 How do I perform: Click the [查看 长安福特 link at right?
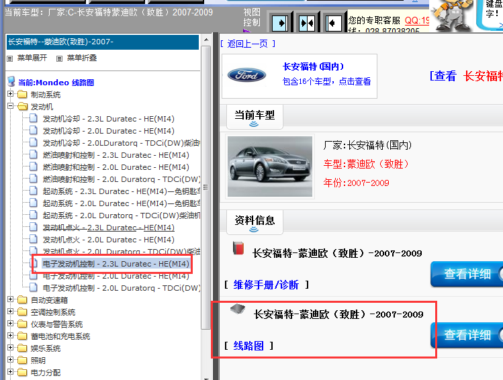click(466, 76)
